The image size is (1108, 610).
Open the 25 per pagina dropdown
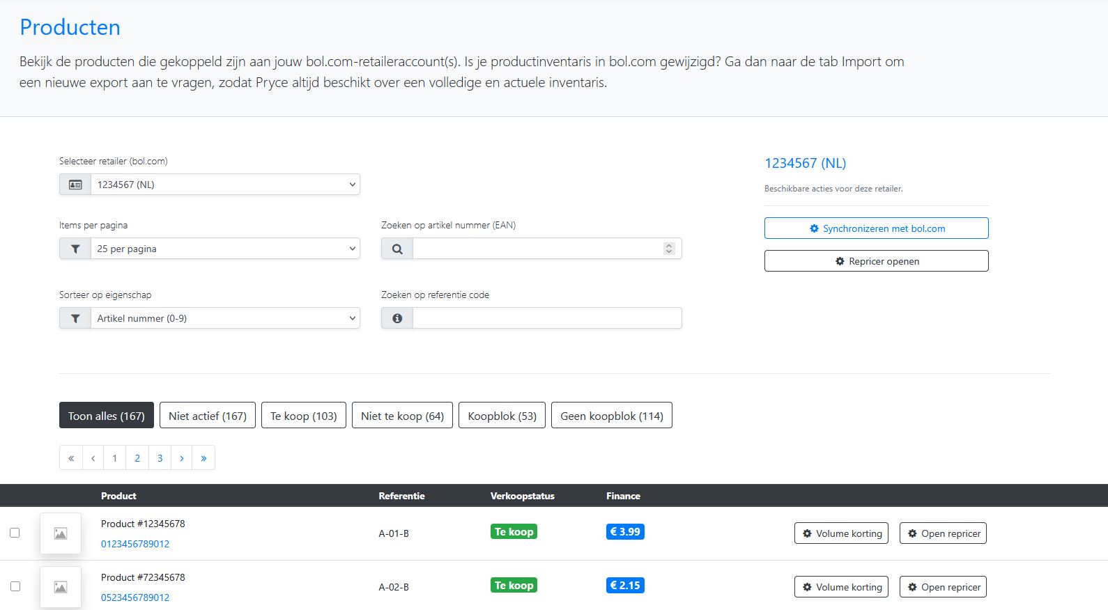pyautogui.click(x=225, y=249)
